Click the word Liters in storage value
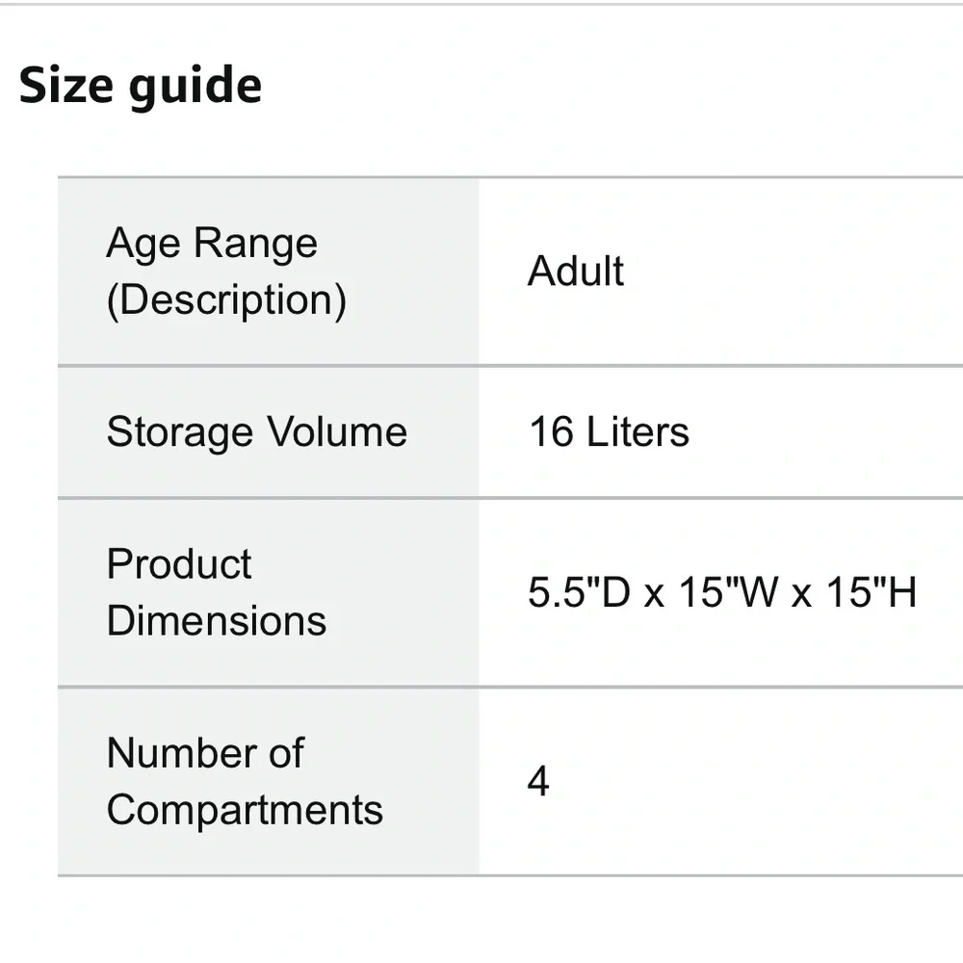 click(638, 431)
